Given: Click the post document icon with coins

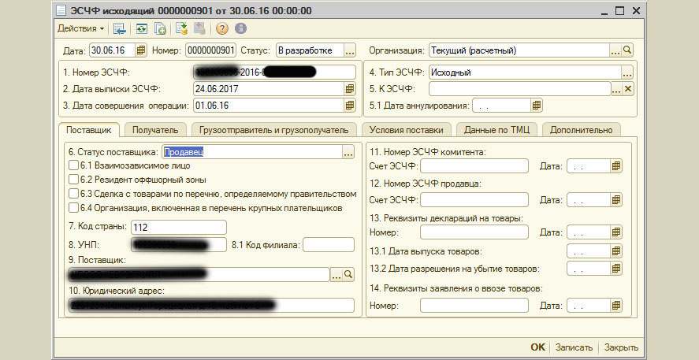Looking at the screenshot, I should [182, 28].
